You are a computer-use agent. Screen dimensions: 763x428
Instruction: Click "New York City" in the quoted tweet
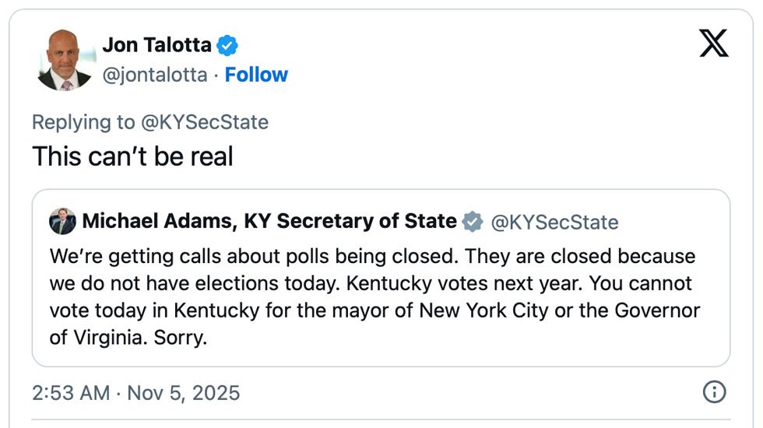483,310
